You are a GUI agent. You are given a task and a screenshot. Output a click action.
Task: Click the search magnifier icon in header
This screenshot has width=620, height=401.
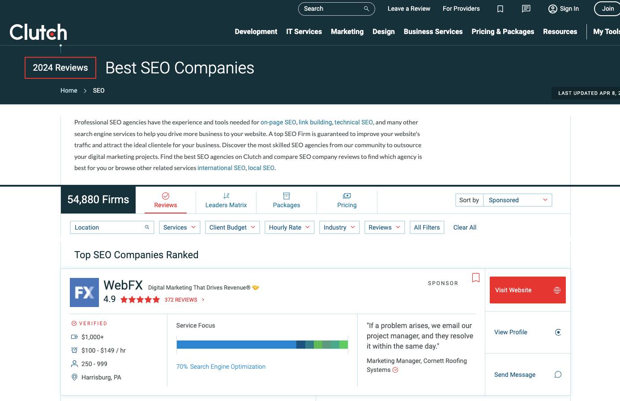click(x=367, y=9)
